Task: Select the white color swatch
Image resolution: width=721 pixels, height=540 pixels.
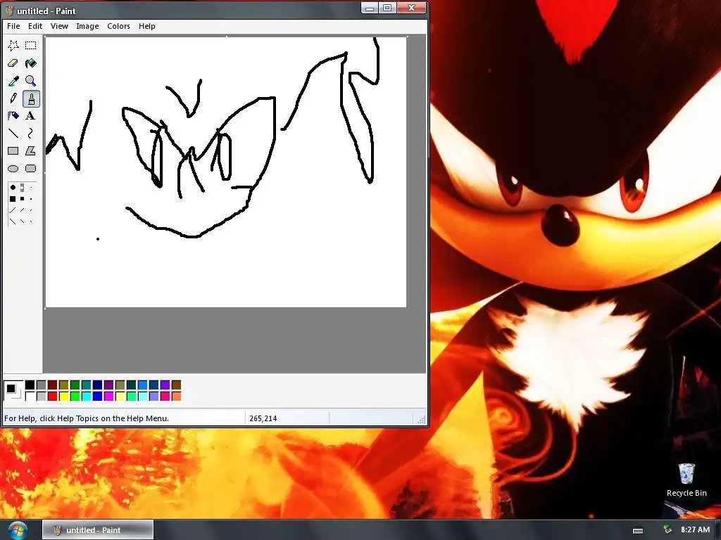Action: 30,396
